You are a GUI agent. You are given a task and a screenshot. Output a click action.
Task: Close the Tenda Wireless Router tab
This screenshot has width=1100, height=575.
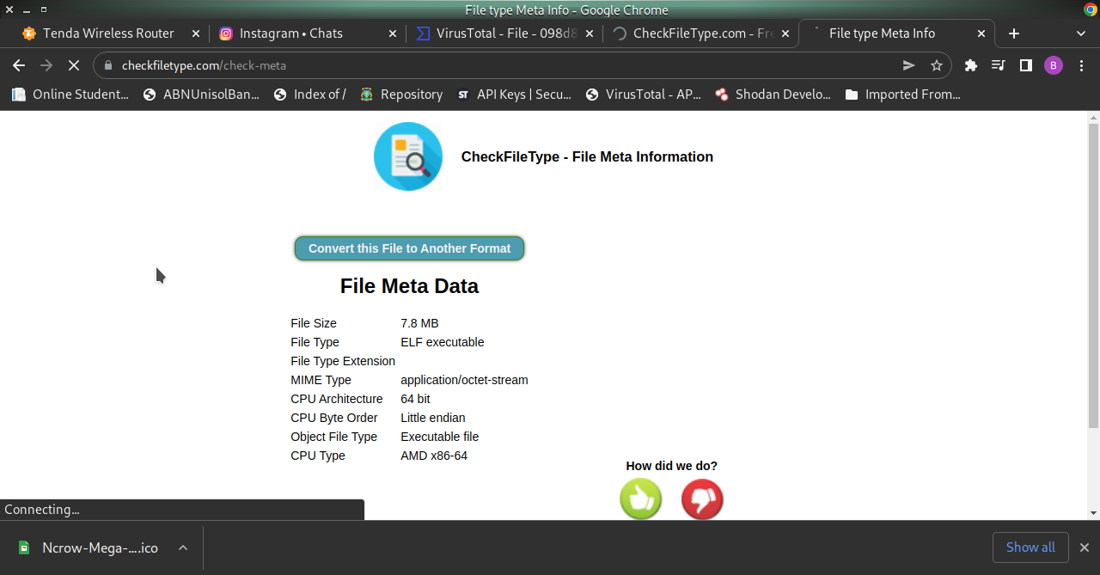click(x=196, y=34)
